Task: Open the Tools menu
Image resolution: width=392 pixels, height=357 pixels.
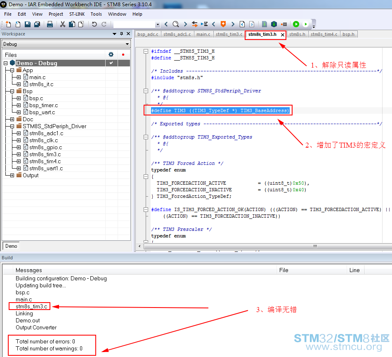Action: click(96, 14)
